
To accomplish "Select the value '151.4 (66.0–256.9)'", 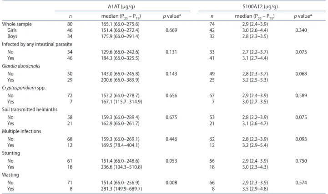I will pos(120,183).
